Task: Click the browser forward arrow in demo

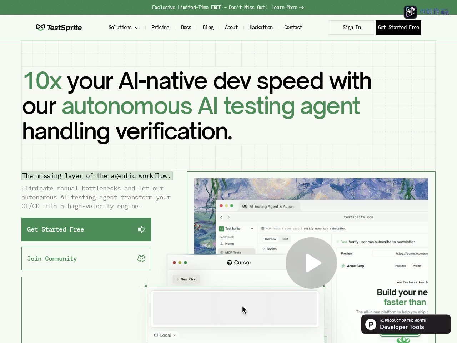Action: (229, 217)
